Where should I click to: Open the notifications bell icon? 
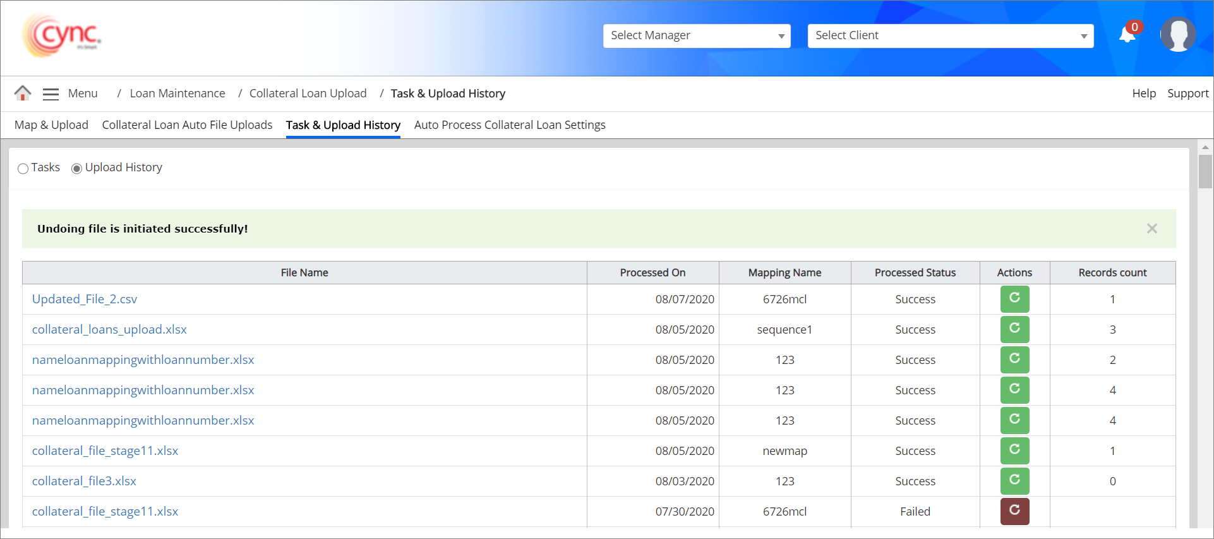click(1127, 35)
